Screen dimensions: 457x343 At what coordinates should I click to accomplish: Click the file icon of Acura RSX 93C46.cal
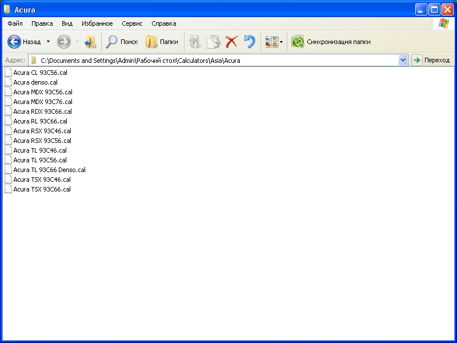coord(9,131)
